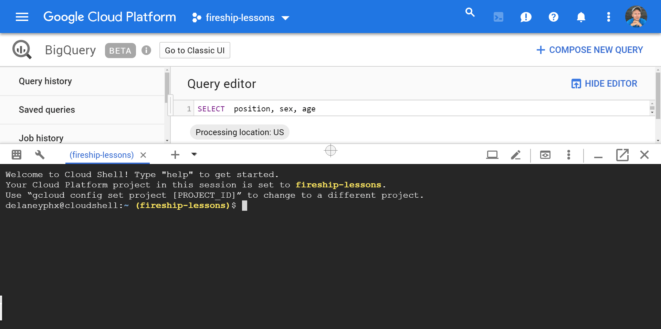Launch the Cloud Shell code editor pencil icon
Viewport: 661px width, 329px height.
[x=515, y=155]
